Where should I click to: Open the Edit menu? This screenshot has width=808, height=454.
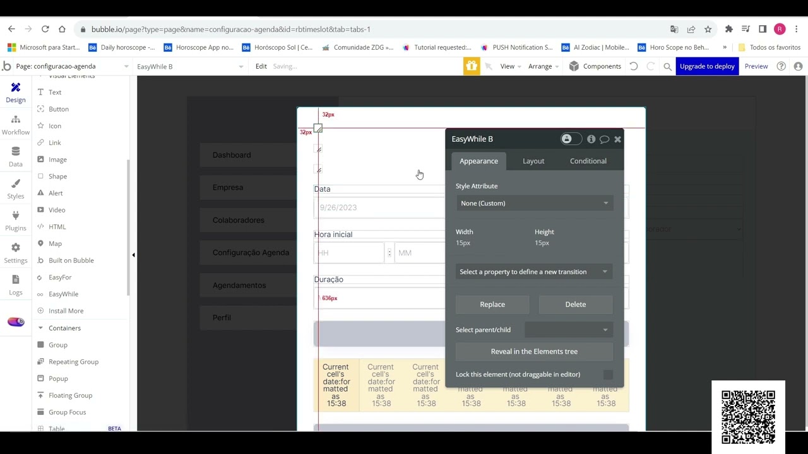click(261, 66)
